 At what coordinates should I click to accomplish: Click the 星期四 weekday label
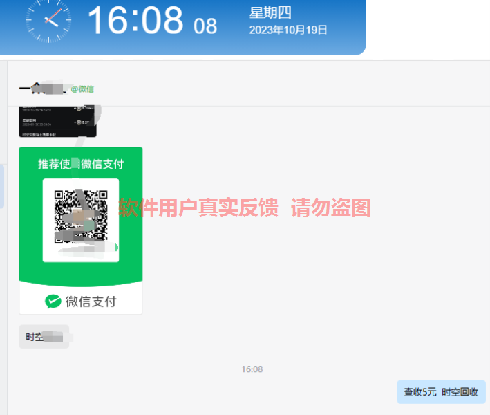tap(270, 13)
